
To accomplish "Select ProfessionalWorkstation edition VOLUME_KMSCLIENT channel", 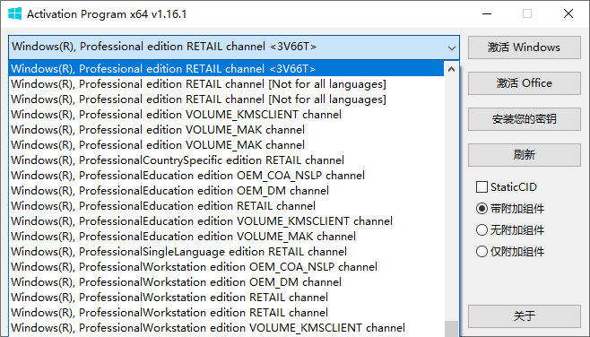I will tap(226, 328).
